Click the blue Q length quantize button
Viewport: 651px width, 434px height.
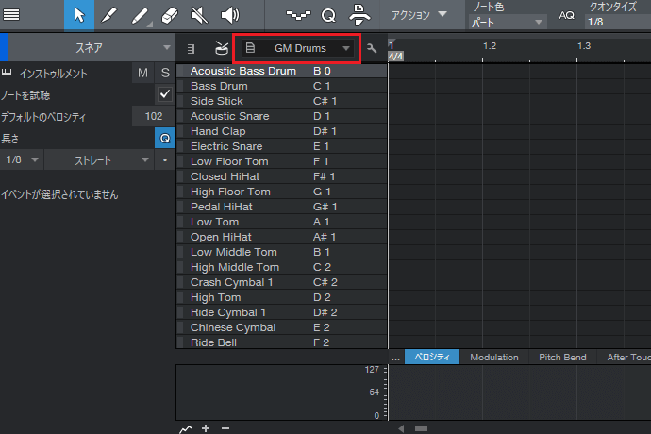(x=164, y=138)
